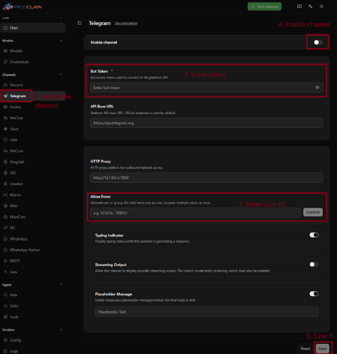
Task: Click the IRC channel icon
Action: [6, 228]
